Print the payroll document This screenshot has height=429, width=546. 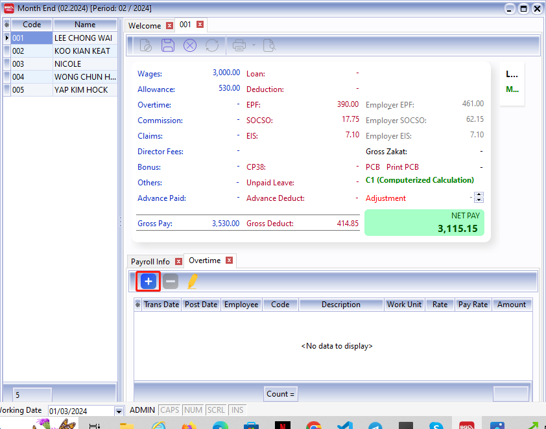[239, 45]
